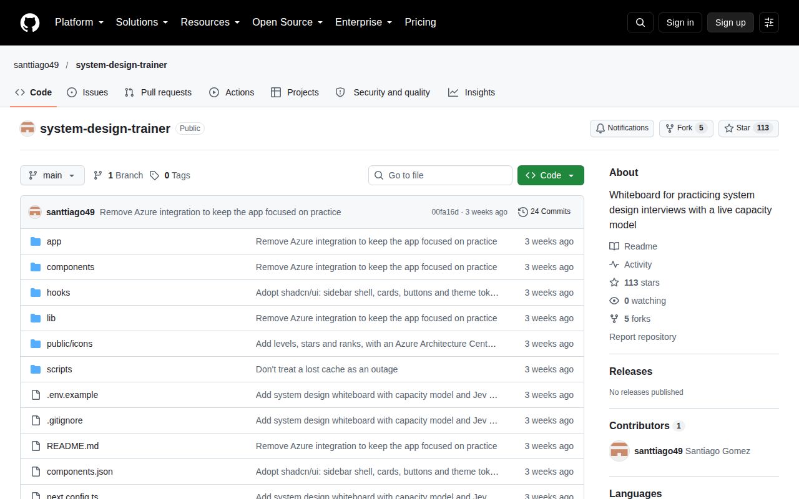The height and width of the screenshot is (499, 799).
Task: Switch to the Security and quality tab
Action: tap(383, 92)
